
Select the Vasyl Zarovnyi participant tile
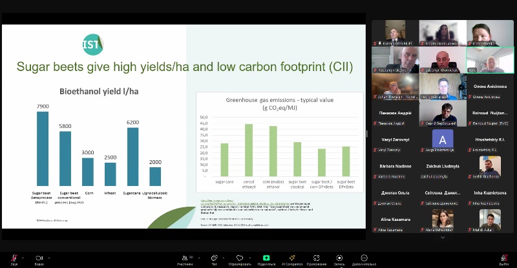395,140
